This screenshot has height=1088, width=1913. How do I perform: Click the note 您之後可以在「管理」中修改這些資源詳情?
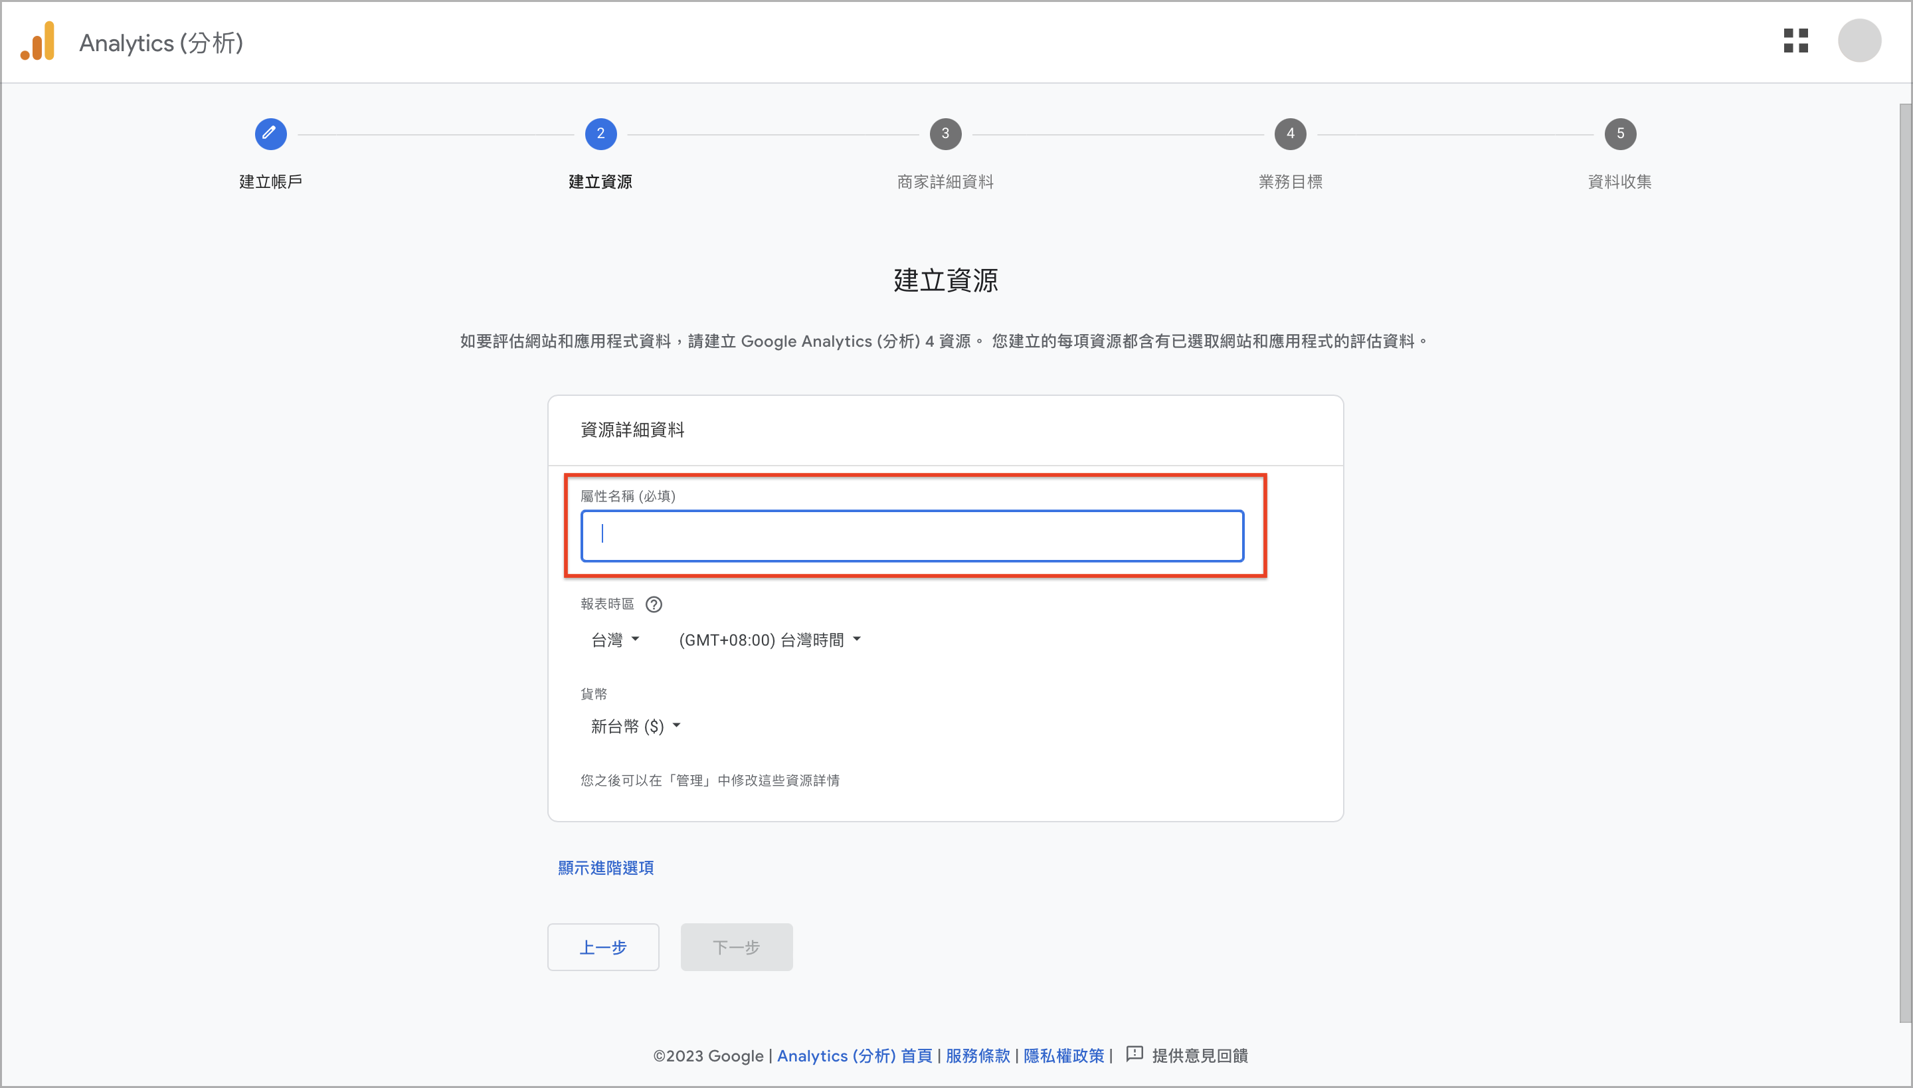pos(710,780)
